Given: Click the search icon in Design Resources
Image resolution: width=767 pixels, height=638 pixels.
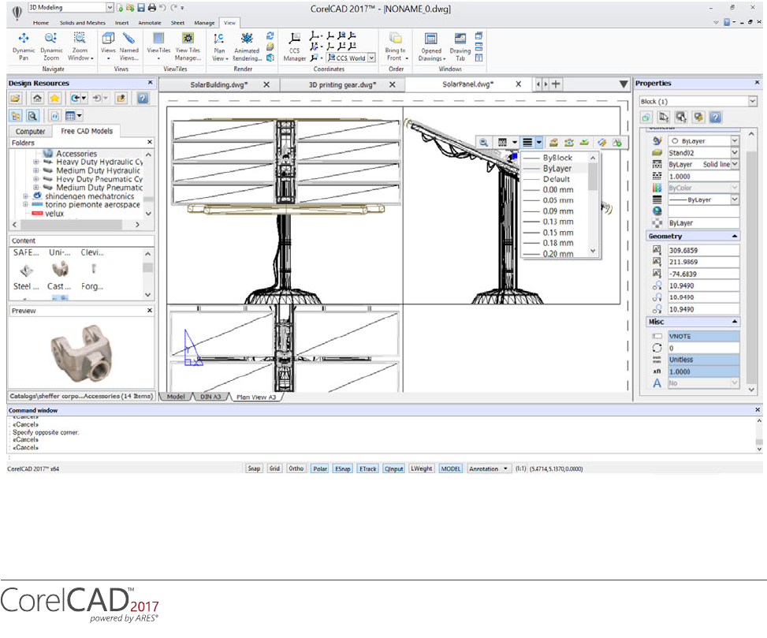Looking at the screenshot, I should tap(32, 116).
